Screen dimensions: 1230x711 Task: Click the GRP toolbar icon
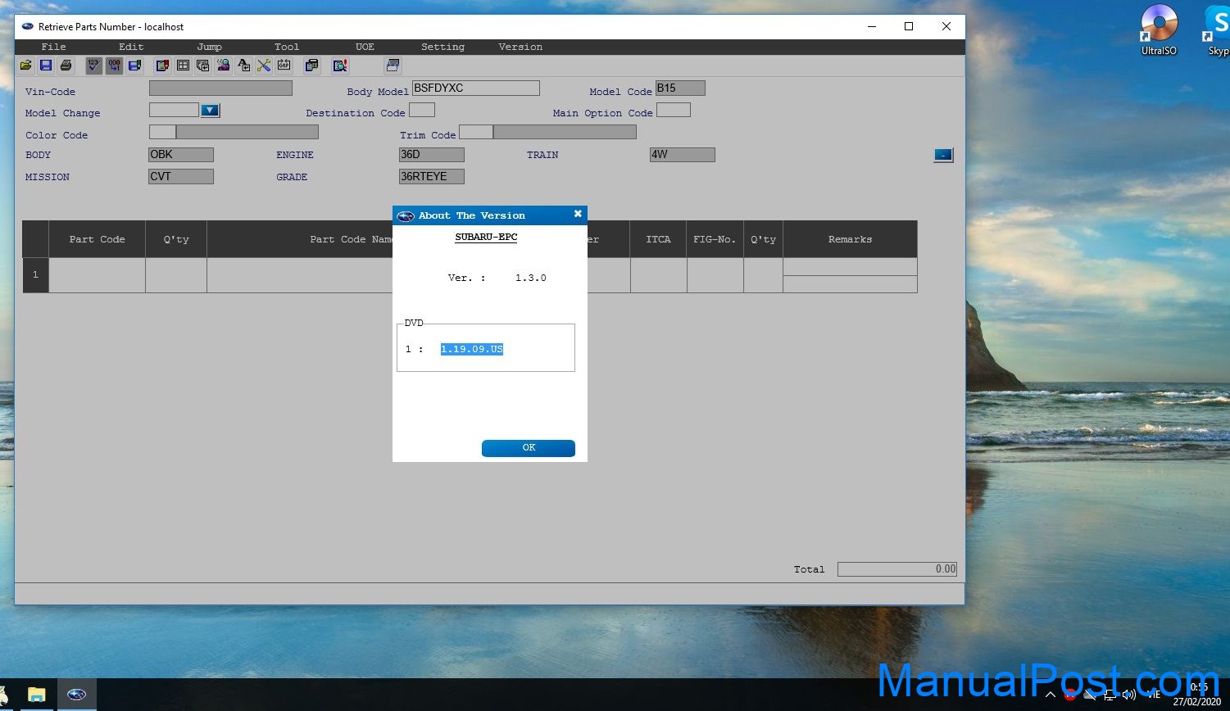tap(284, 66)
